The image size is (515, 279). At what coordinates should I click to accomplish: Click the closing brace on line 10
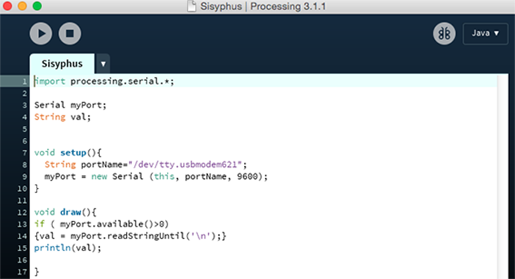tap(37, 189)
